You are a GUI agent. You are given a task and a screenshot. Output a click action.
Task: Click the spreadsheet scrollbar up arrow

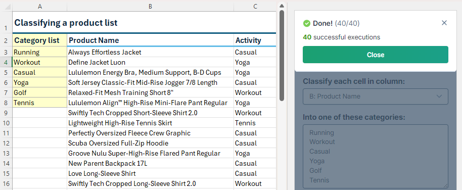[282, 6]
